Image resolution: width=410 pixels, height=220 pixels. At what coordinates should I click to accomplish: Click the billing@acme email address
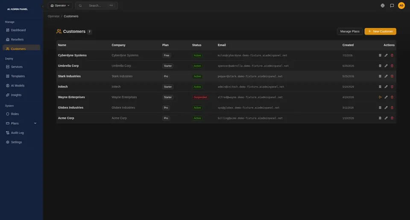[250, 118]
